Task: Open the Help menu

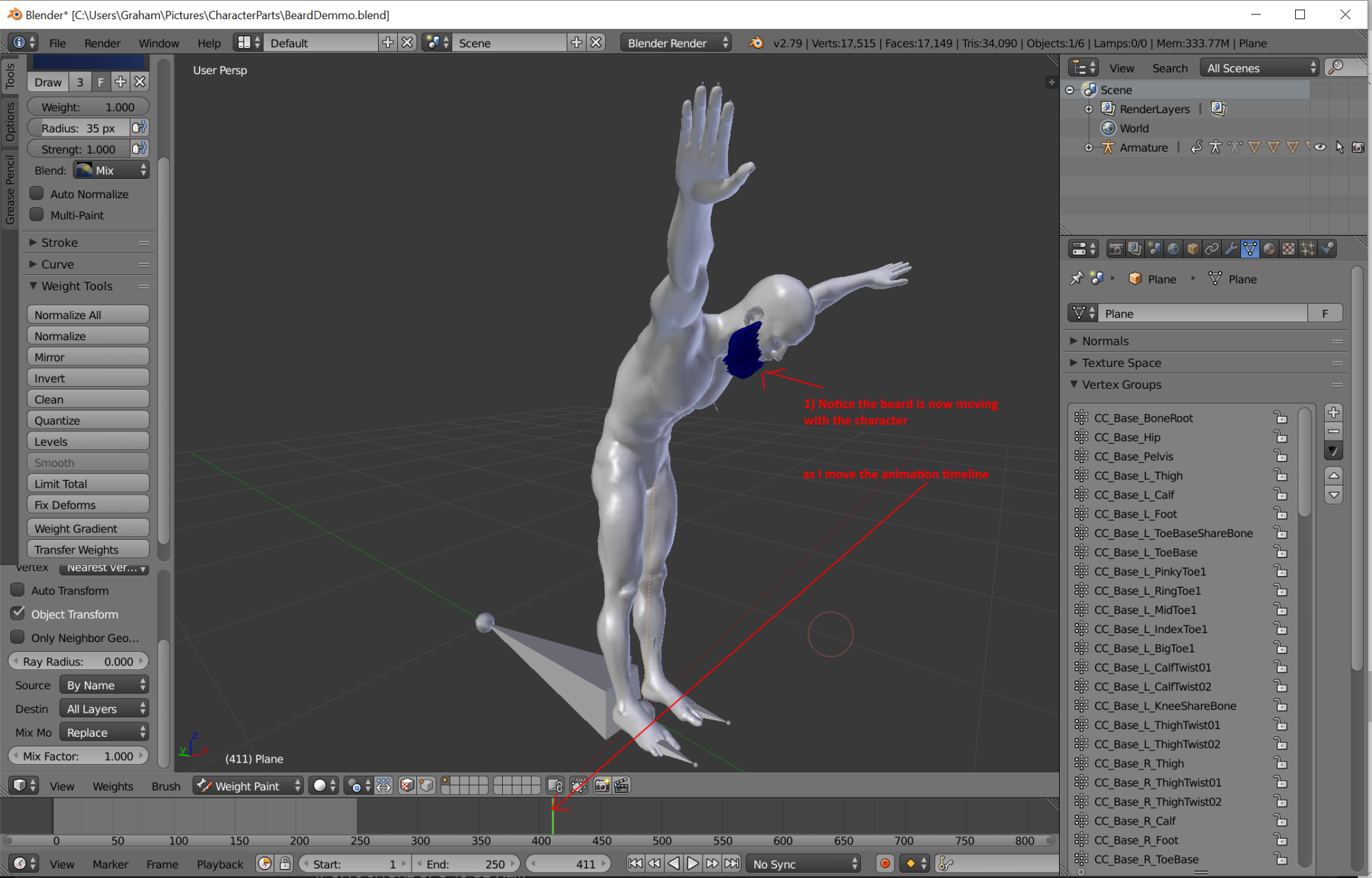Action: tap(209, 43)
